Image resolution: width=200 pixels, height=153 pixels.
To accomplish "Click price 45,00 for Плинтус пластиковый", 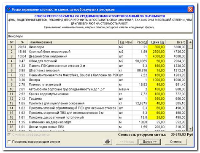I will 157,85.
